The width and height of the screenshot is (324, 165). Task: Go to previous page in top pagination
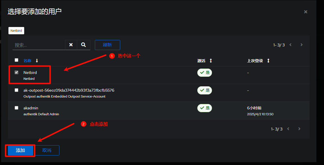291,45
